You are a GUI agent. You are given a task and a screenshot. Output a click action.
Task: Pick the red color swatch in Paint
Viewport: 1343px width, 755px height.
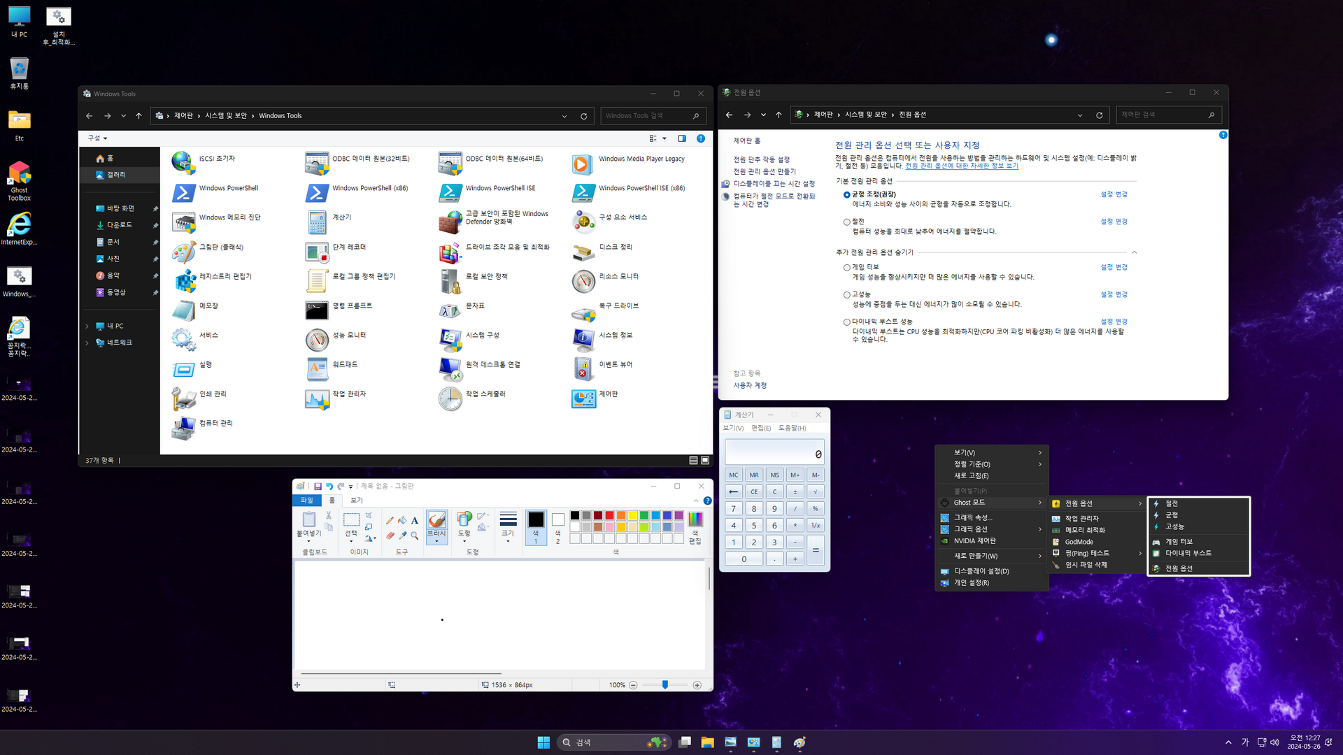tap(609, 516)
